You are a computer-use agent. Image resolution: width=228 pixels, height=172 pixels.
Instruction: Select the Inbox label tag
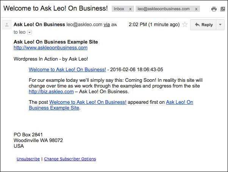coord(119,9)
